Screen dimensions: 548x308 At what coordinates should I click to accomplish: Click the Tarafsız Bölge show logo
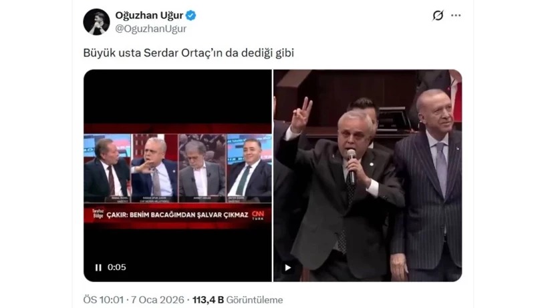(98, 214)
